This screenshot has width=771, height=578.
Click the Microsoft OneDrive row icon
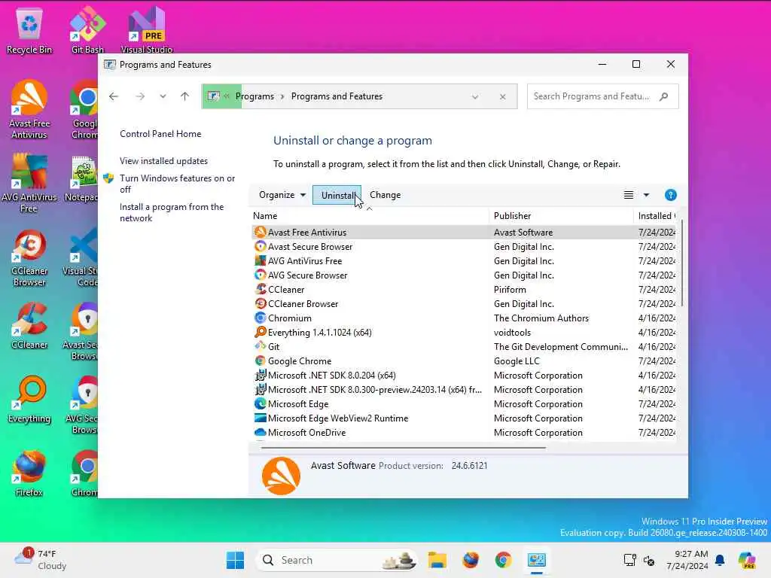260,433
